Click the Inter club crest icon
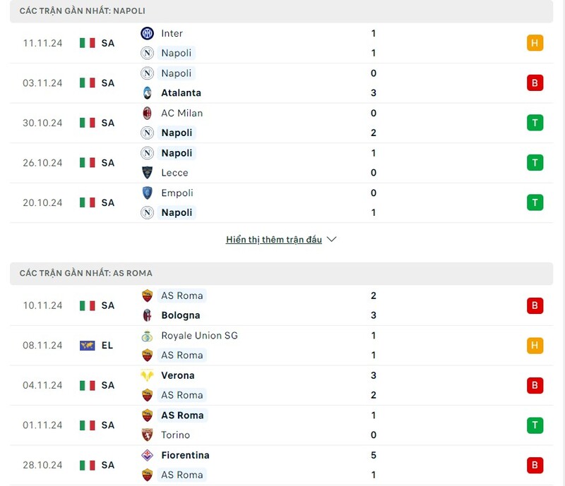565x486 pixels. (147, 33)
